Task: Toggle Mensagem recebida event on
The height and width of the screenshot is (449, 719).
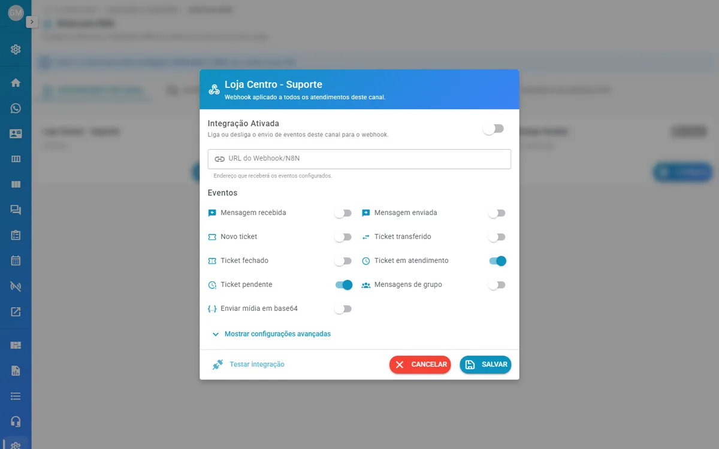Action: (x=343, y=213)
